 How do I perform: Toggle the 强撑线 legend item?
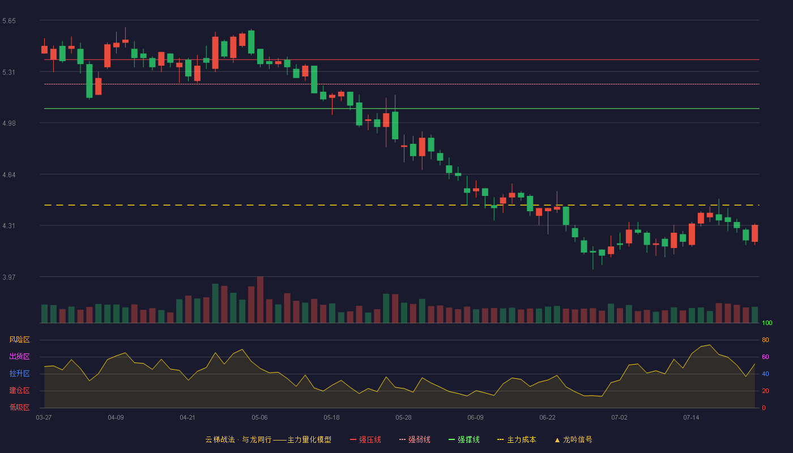pos(464,439)
